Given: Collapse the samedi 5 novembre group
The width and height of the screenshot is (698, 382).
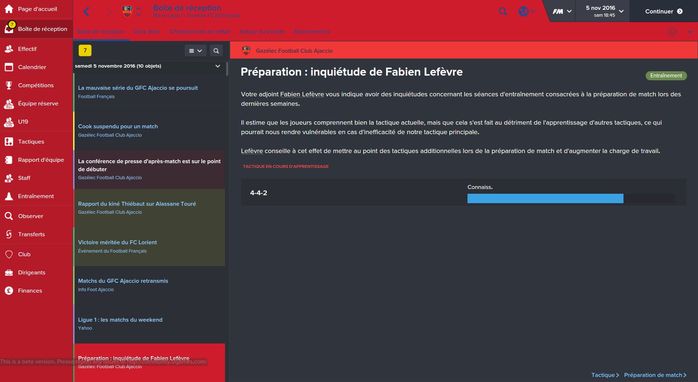Looking at the screenshot, I should tap(218, 66).
